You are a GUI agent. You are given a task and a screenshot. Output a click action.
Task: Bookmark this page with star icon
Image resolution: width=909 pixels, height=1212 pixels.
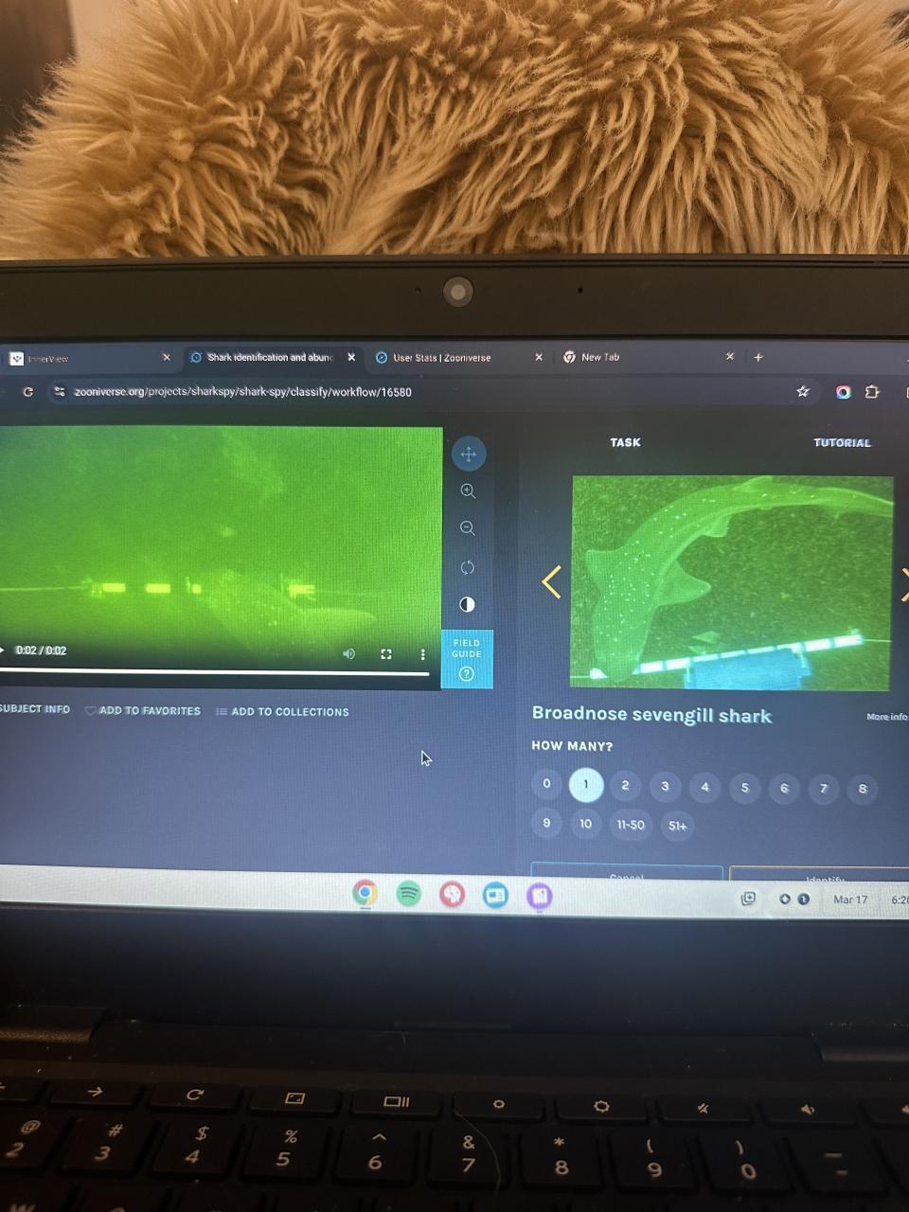point(803,391)
